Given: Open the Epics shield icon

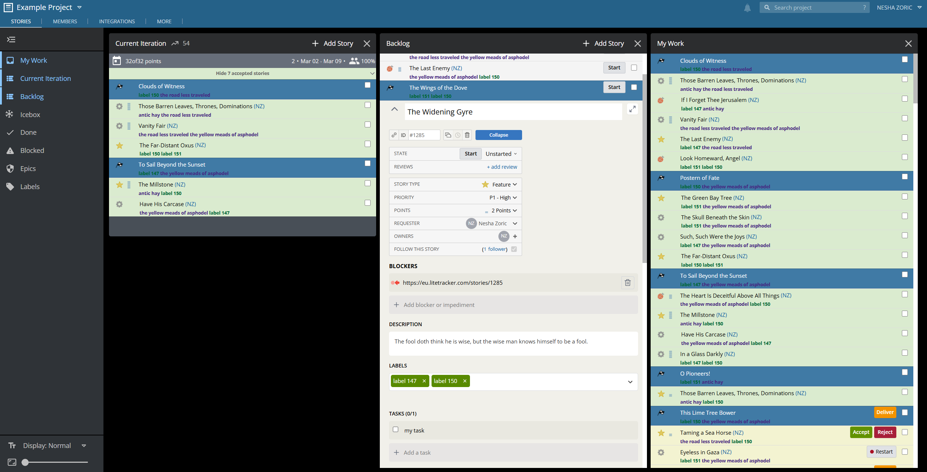Looking at the screenshot, I should pyautogui.click(x=10, y=168).
